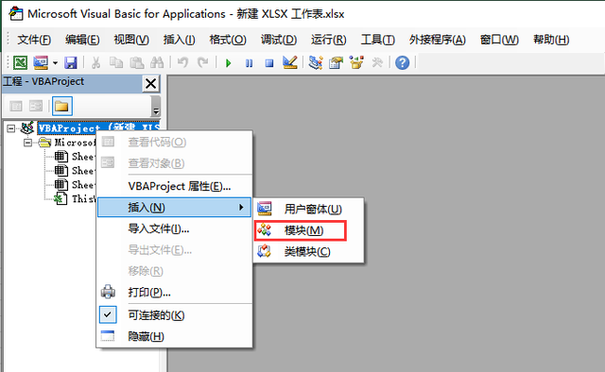This screenshot has height=372, width=605.
Task: Click the Redo arrow icon
Action: (x=203, y=62)
